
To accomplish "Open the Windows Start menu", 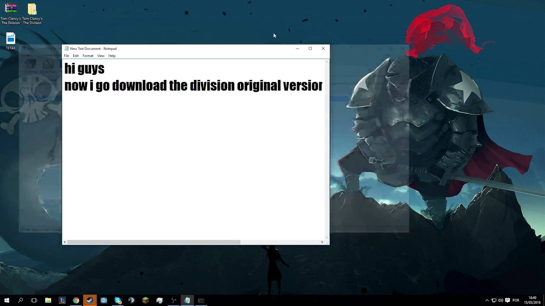I will click(x=6, y=300).
